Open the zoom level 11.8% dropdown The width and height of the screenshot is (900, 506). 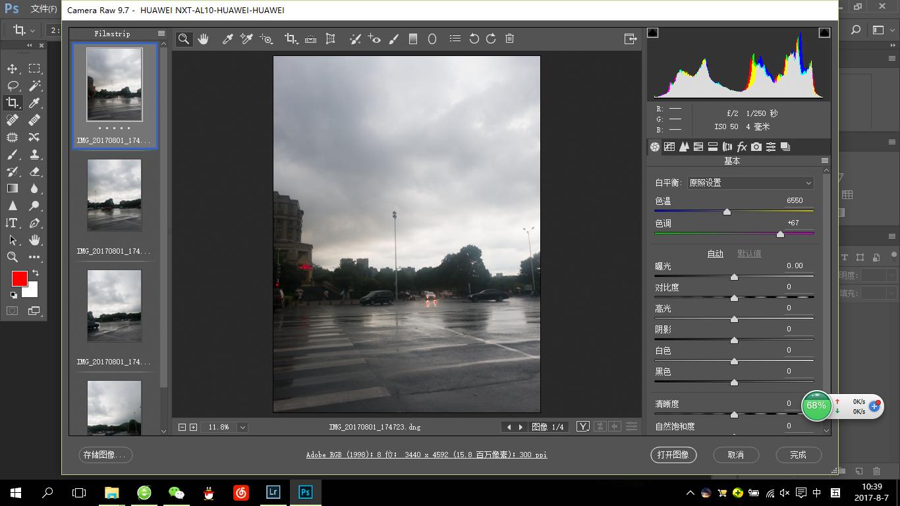(x=242, y=427)
